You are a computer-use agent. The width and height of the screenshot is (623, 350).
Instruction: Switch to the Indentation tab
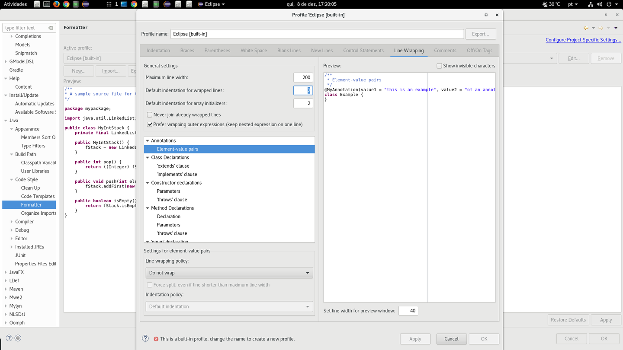pos(158,51)
